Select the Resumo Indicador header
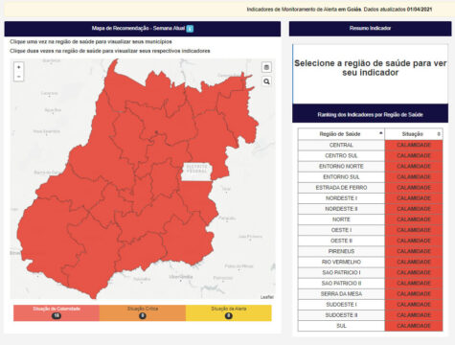Viewport: 455px width, 345px height. pyautogui.click(x=370, y=28)
